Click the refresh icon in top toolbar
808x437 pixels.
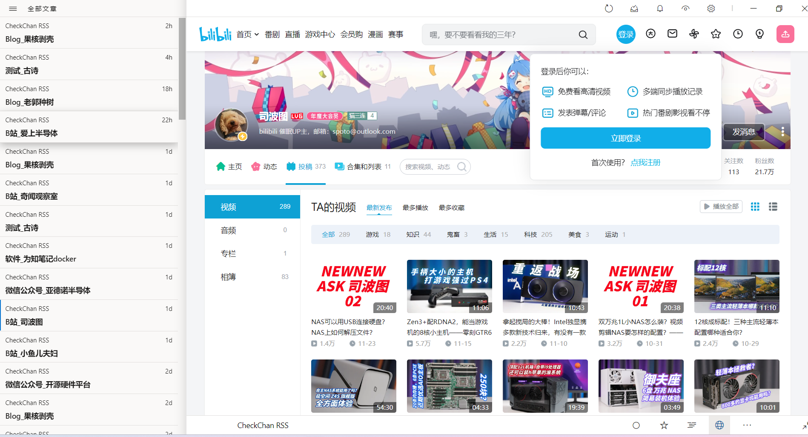[x=609, y=9]
